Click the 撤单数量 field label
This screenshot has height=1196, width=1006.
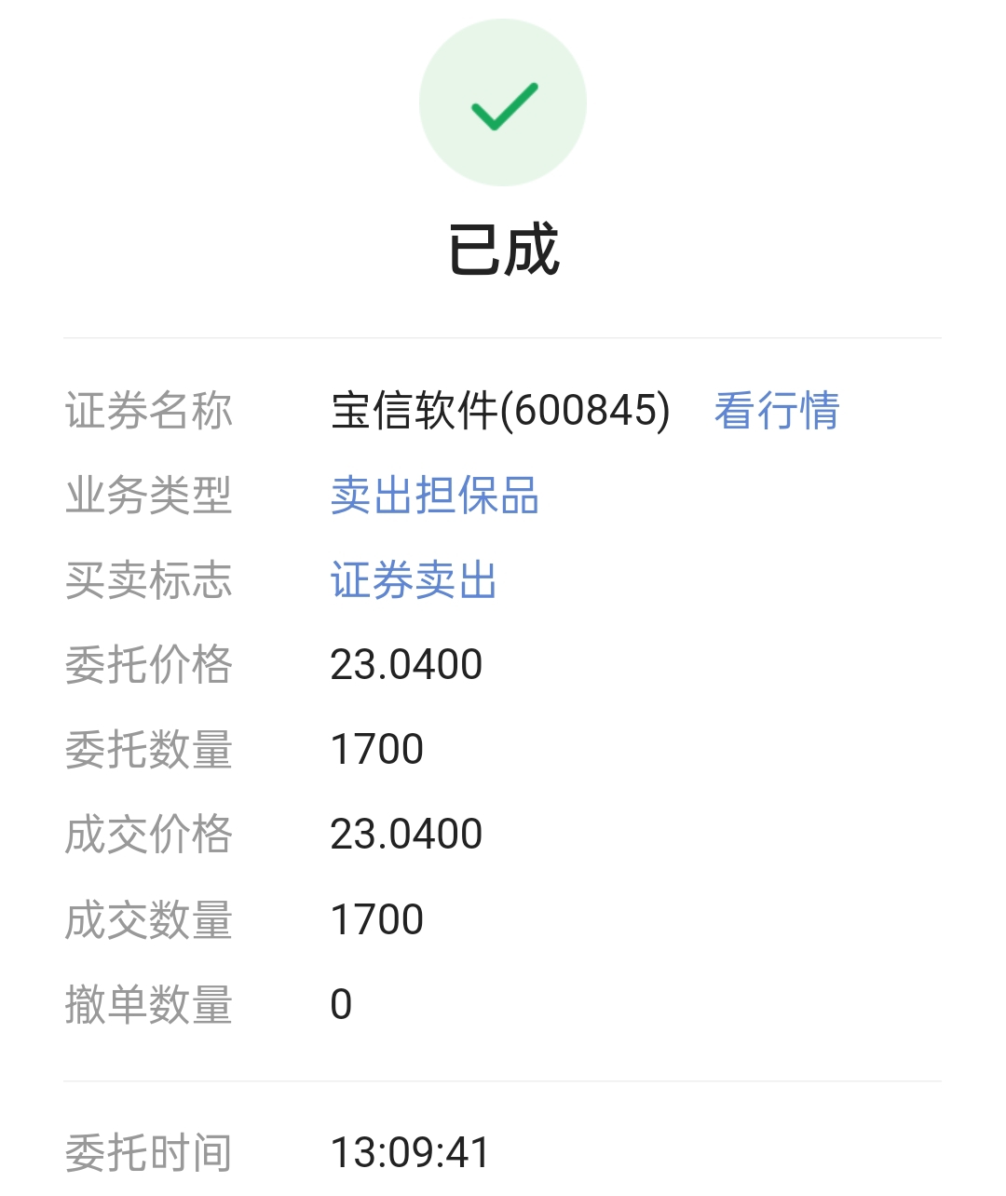(x=149, y=1005)
